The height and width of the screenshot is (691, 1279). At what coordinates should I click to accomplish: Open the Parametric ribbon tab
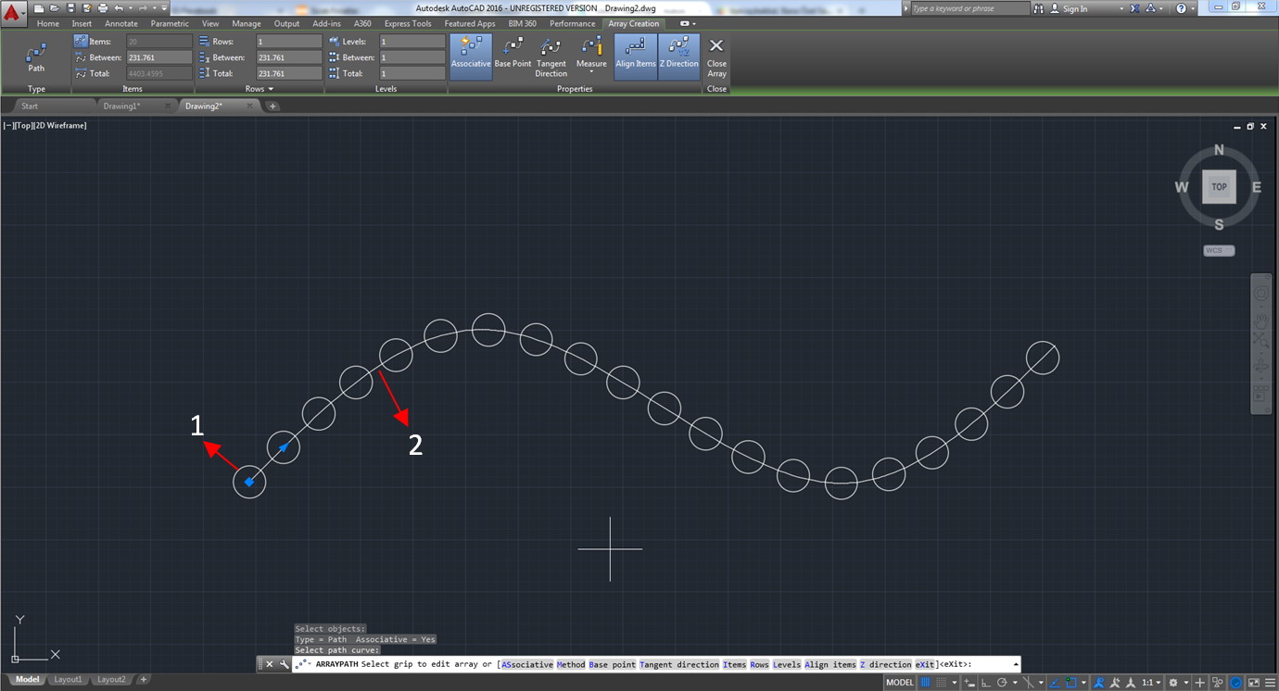[x=170, y=23]
